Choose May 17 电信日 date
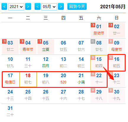The width and height of the screenshot is (128, 122). pos(10,79)
